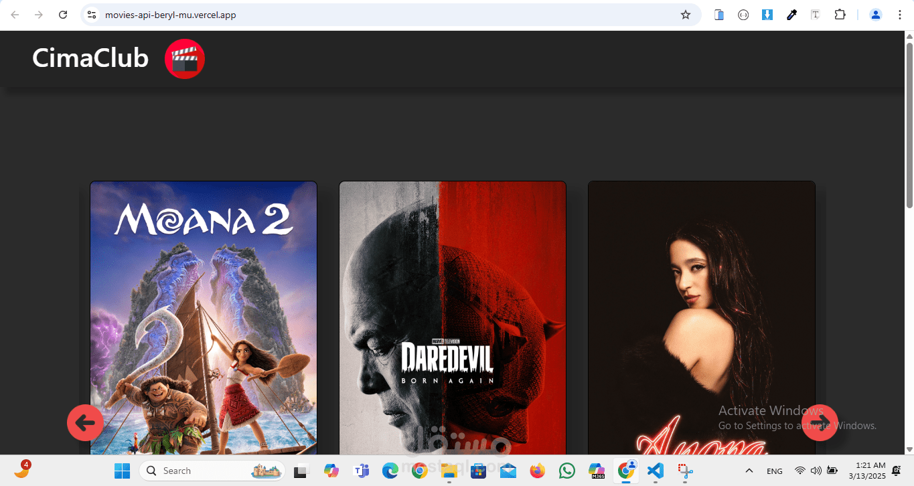
Task: Go to previous movies with left arrow
Action: point(85,422)
